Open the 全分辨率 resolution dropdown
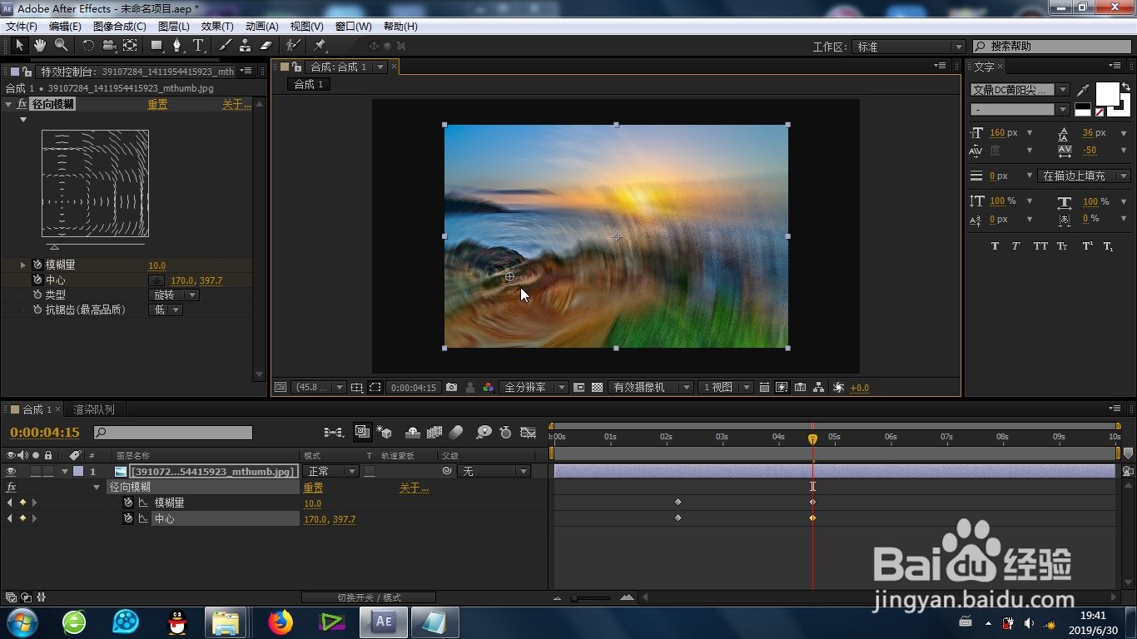Screen dimensions: 1137x639 (x=534, y=388)
